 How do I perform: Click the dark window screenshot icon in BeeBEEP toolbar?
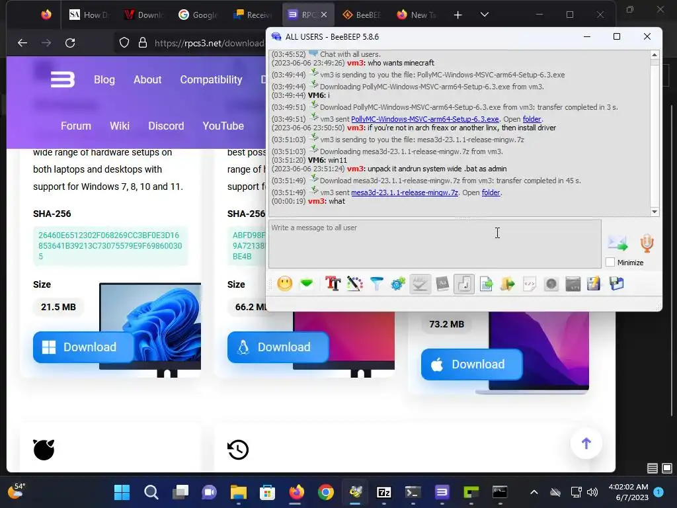pyautogui.click(x=573, y=284)
